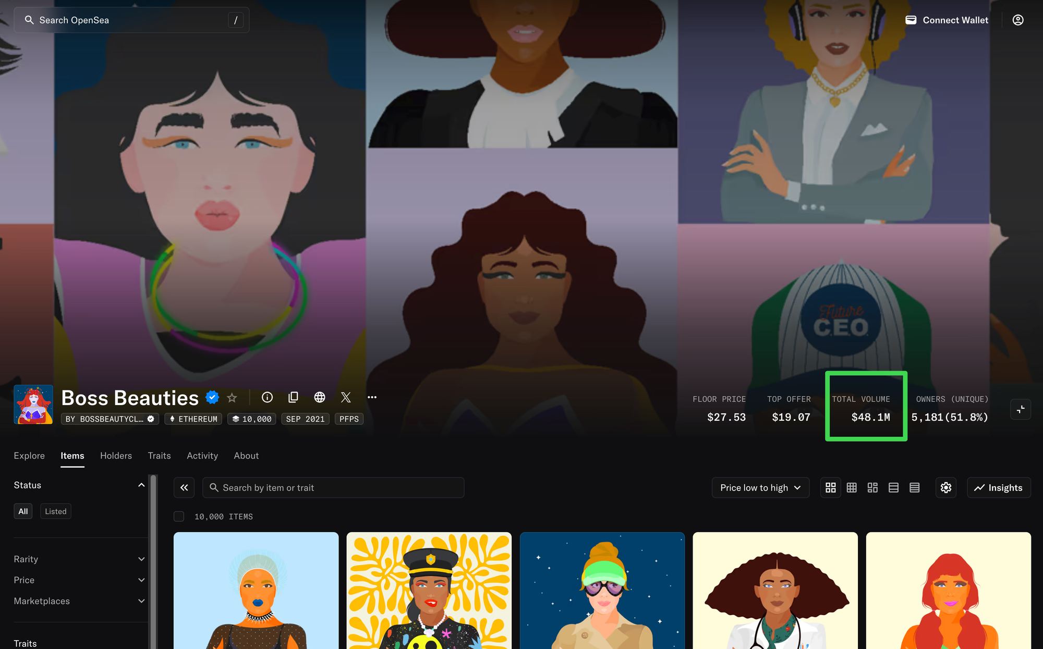Click the 10,000 supply tag
The image size is (1043, 649).
[x=252, y=419]
